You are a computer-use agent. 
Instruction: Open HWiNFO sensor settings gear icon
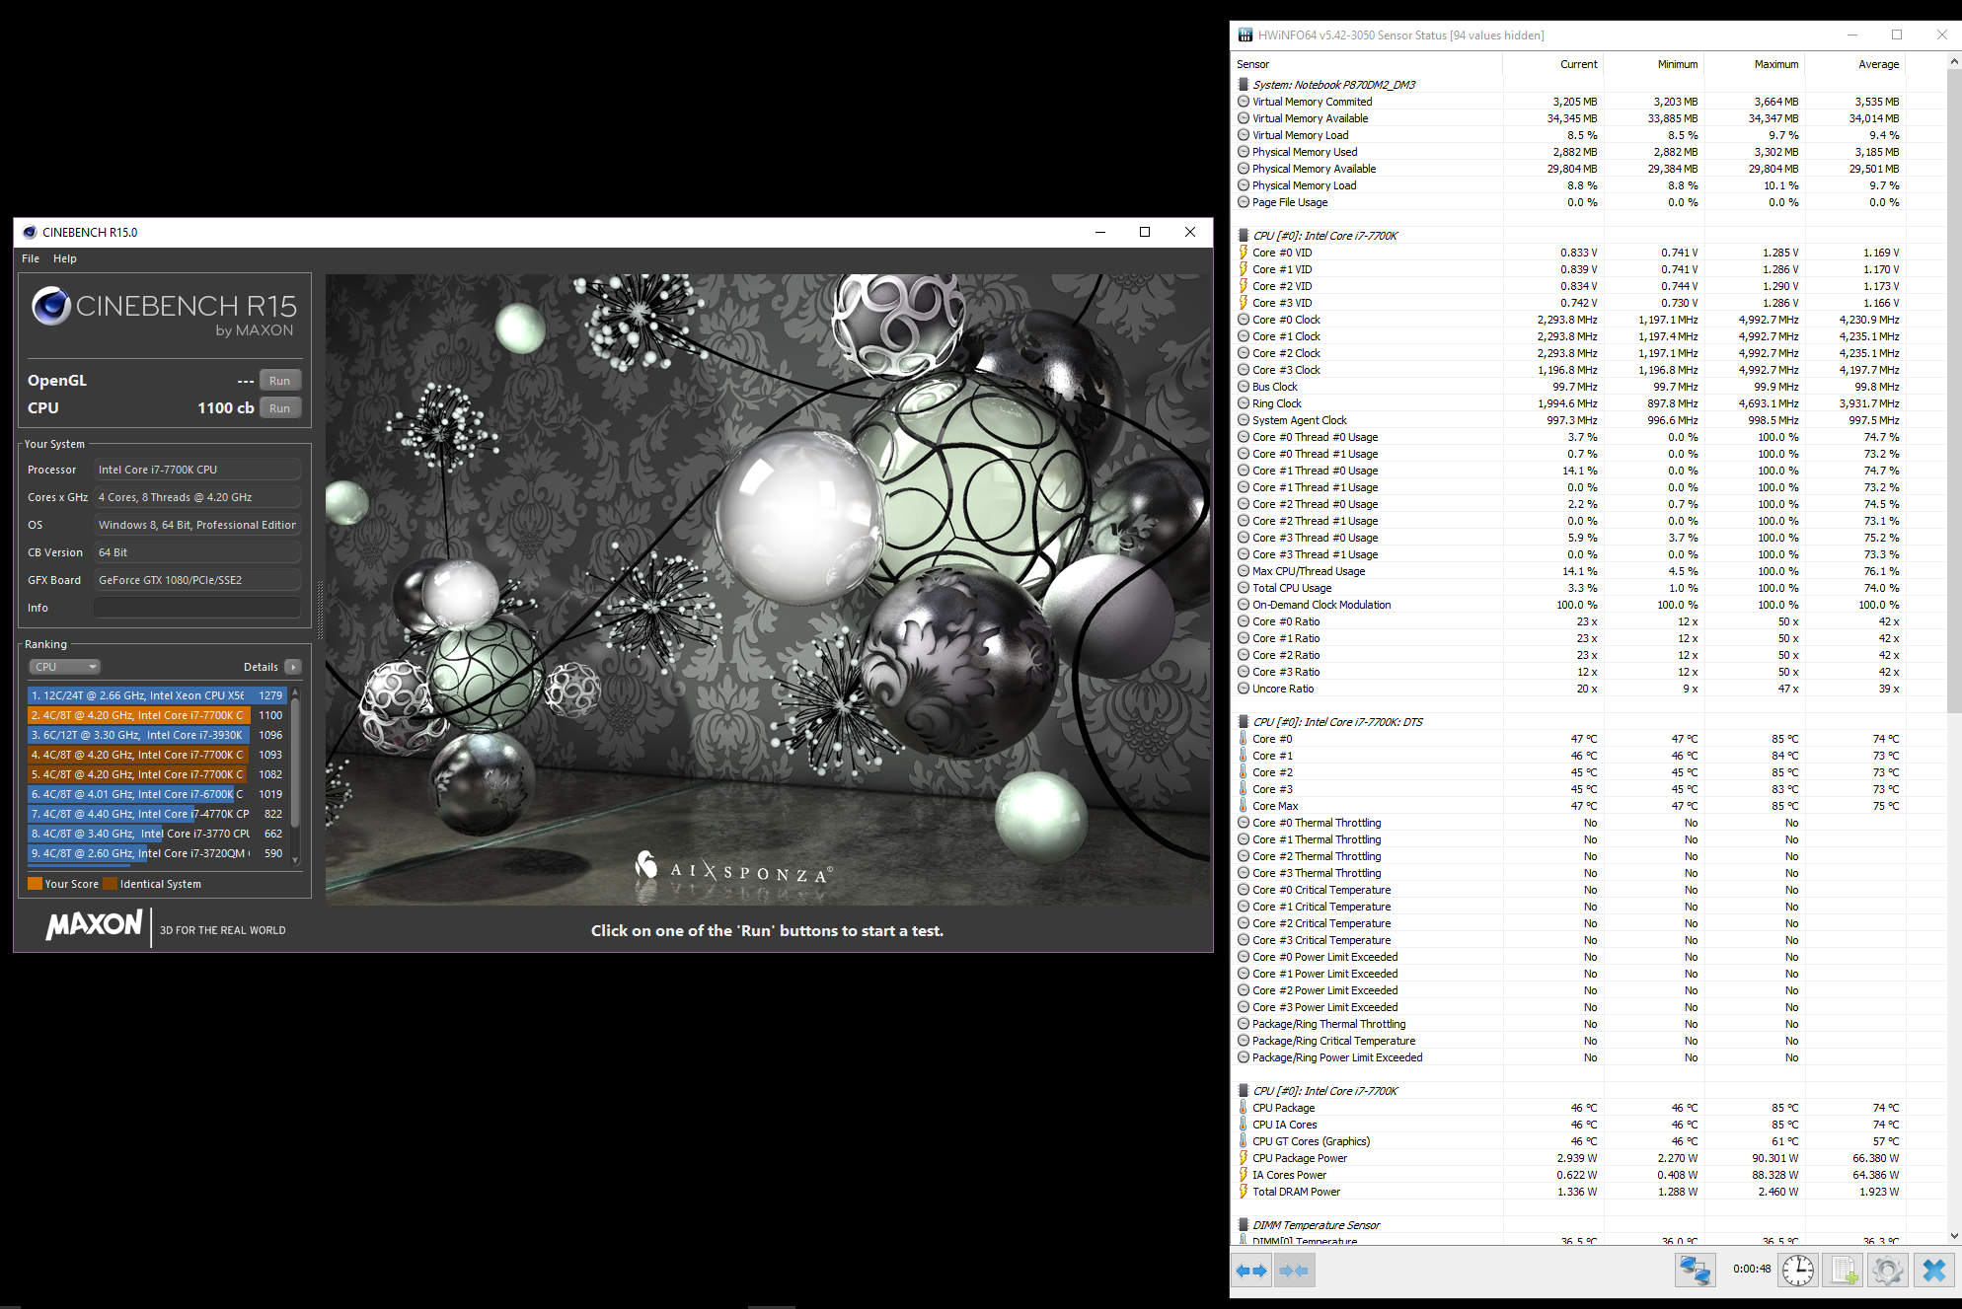(1887, 1271)
